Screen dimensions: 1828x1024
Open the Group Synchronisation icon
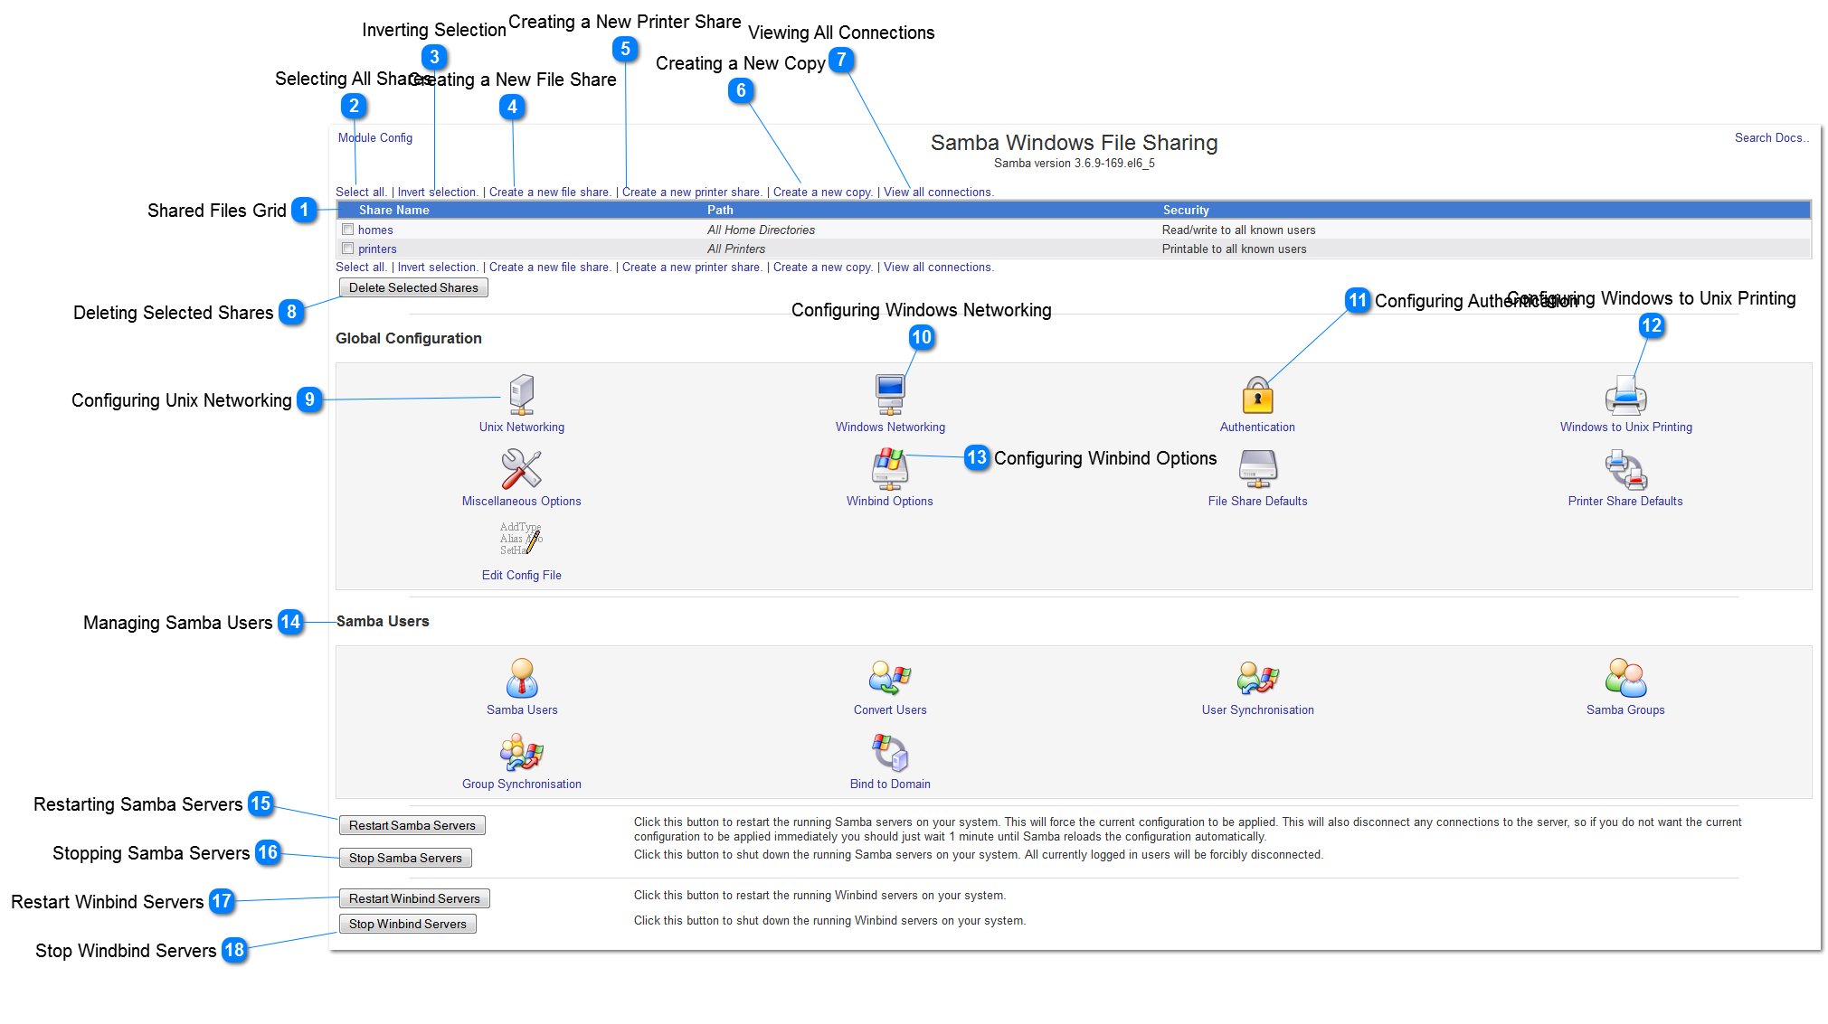pyautogui.click(x=522, y=752)
